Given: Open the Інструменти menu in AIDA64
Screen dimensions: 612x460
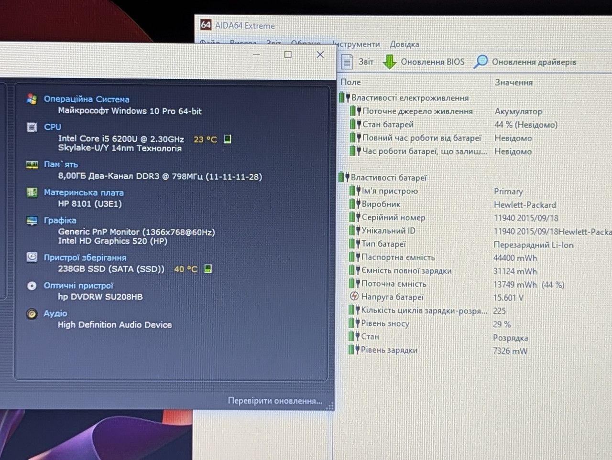Looking at the screenshot, I should coord(356,44).
